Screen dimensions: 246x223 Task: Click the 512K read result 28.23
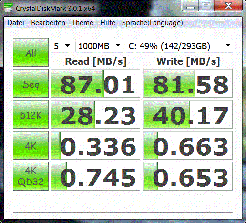[x=95, y=114]
